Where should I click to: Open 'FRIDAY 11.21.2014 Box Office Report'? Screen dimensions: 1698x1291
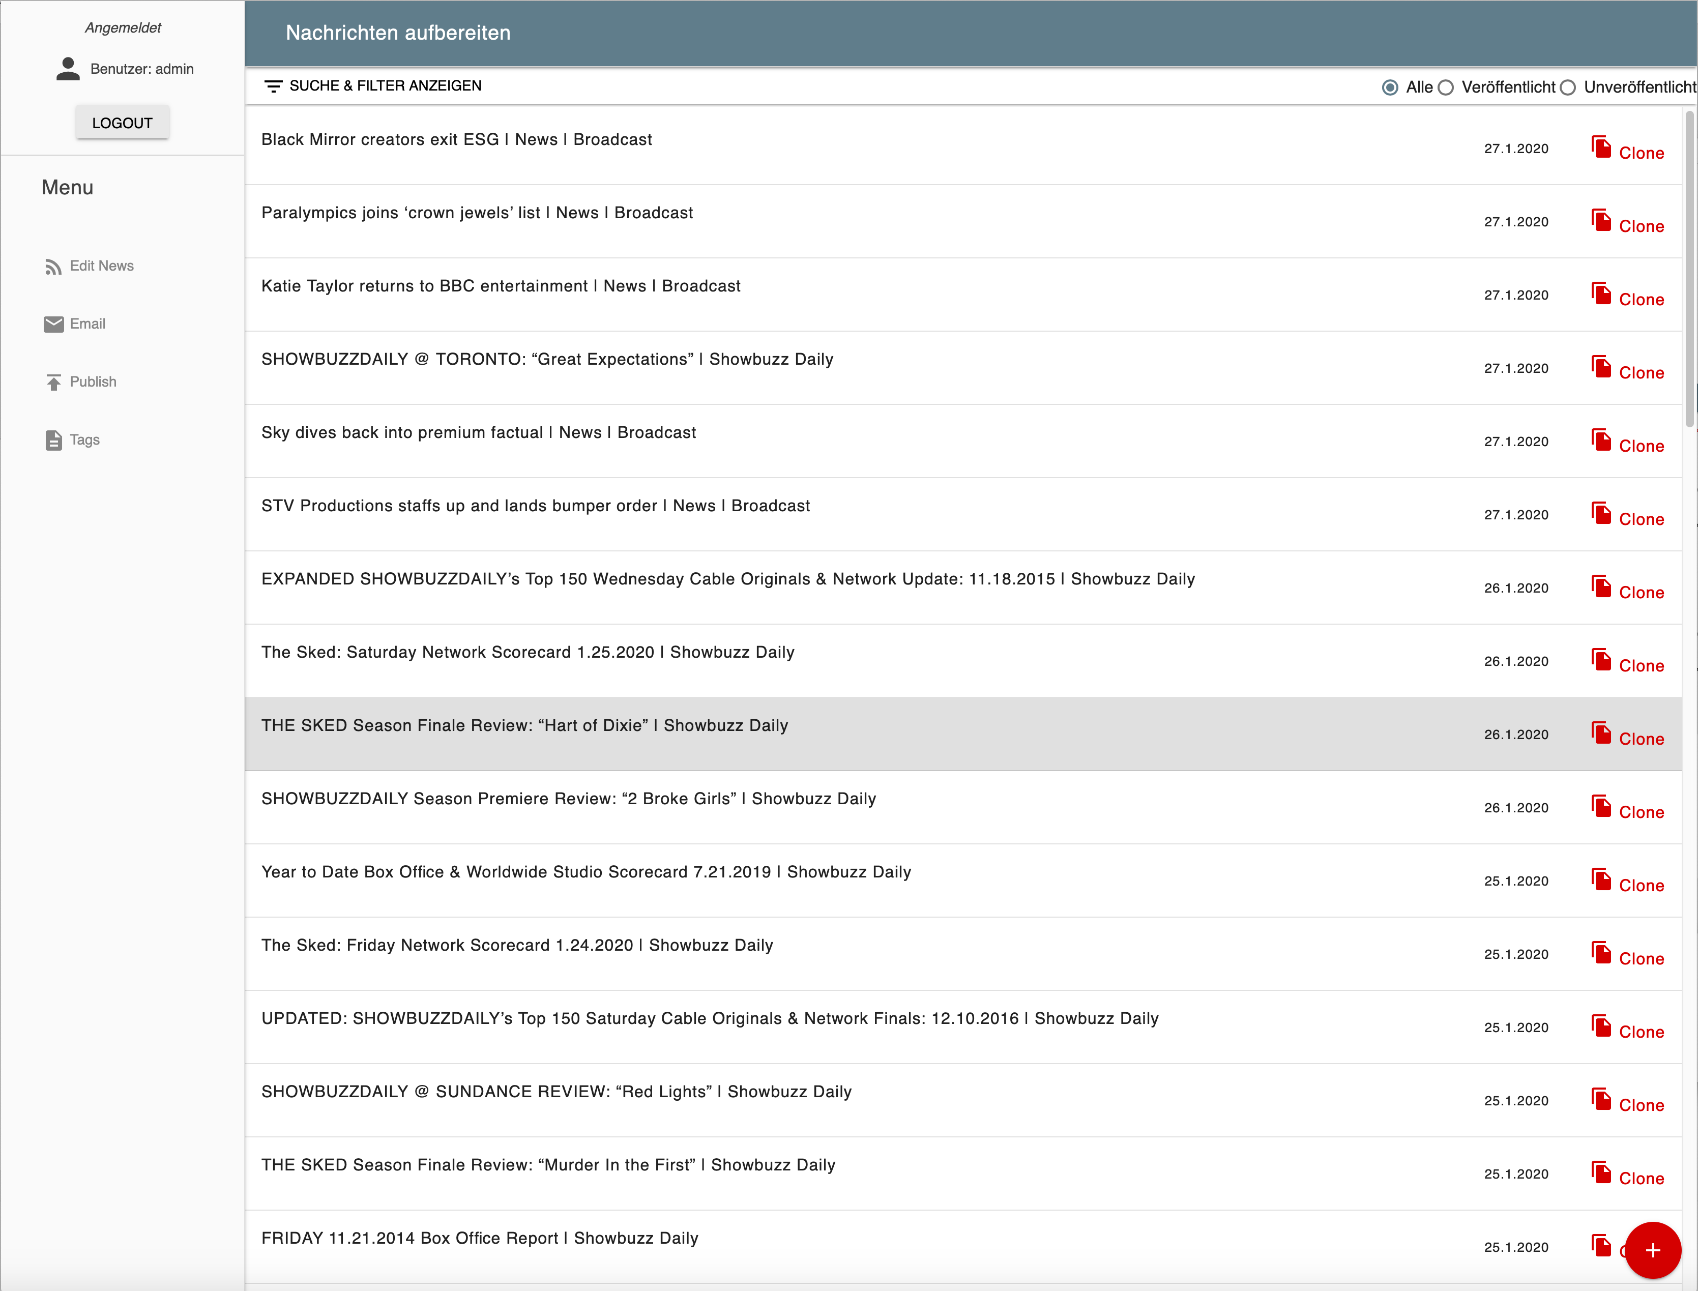tap(479, 1238)
